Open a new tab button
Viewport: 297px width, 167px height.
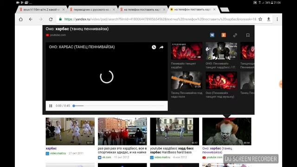click(x=225, y=10)
